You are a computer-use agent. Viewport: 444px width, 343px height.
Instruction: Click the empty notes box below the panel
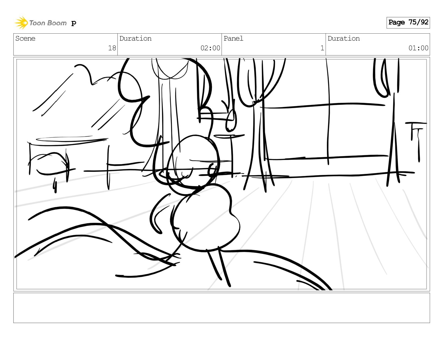tap(221, 308)
